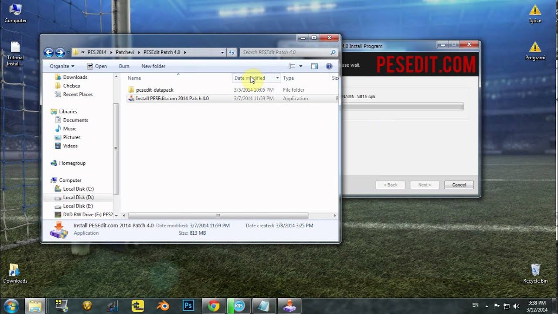
Task: Open Windows Explorer from the taskbar
Action: [36, 306]
